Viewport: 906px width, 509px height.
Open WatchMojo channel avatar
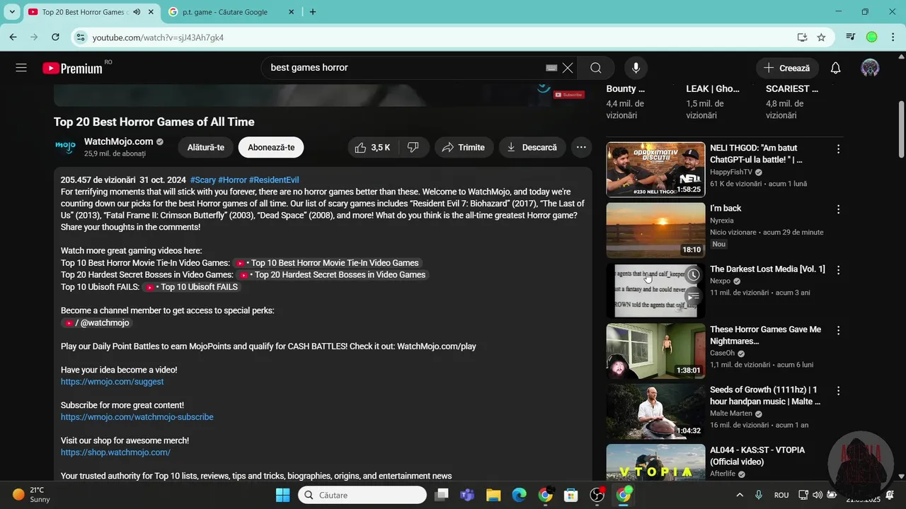click(65, 147)
